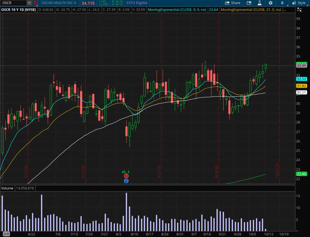Click the 21-EMA price bubble 31.82

coord(301,86)
